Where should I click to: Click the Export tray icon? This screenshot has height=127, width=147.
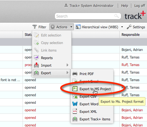[x=36, y=73]
